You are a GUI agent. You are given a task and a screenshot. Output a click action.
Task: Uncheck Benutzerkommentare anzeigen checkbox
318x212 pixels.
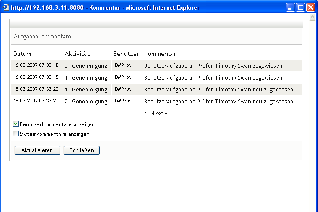pos(16,124)
